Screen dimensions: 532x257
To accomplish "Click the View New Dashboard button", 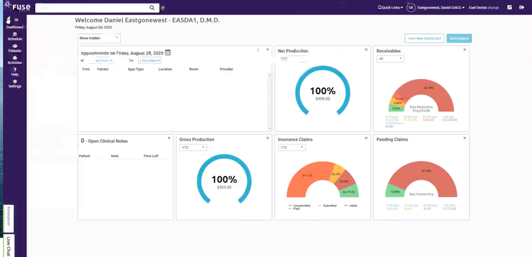I will (x=424, y=38).
